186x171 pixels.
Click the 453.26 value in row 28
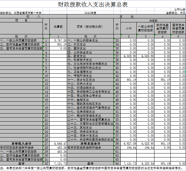click(x=62, y=148)
